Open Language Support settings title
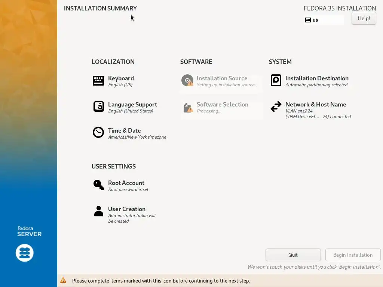The width and height of the screenshot is (383, 287). pyautogui.click(x=132, y=105)
